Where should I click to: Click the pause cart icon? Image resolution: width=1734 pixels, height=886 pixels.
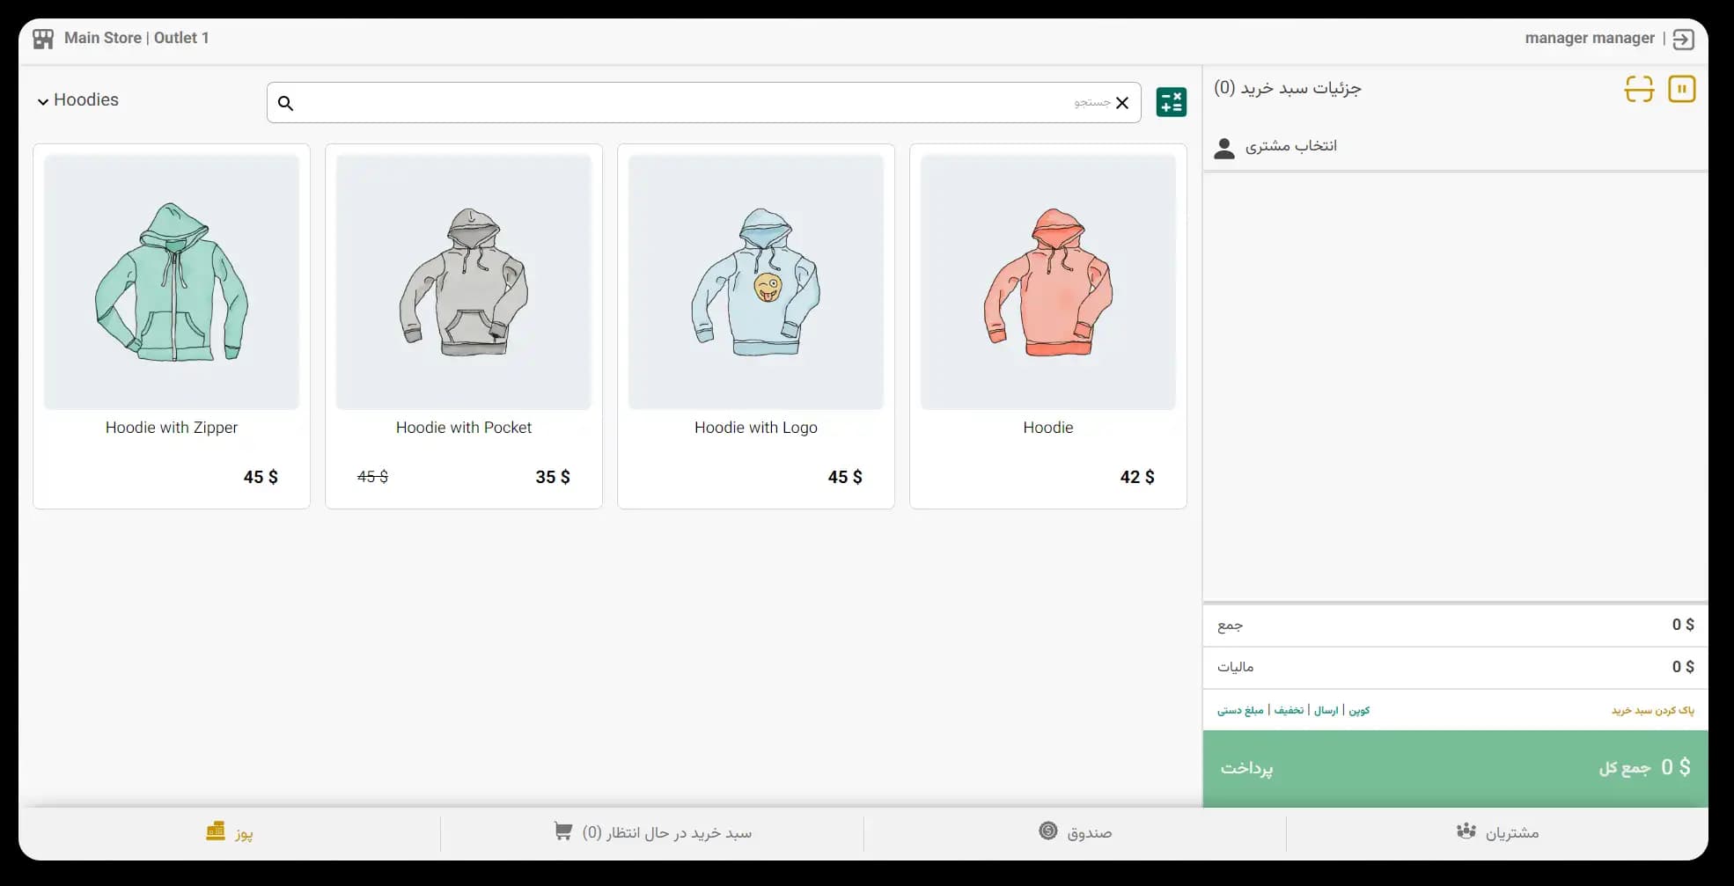pyautogui.click(x=1681, y=89)
